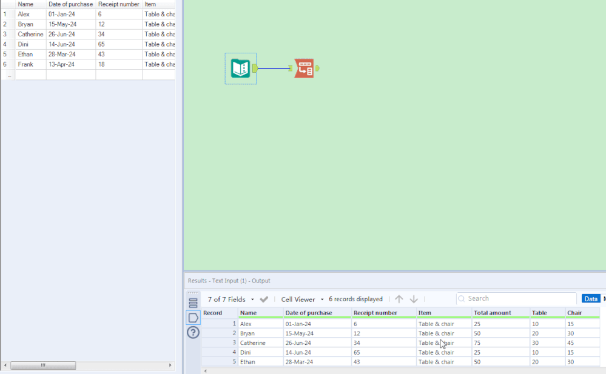The height and width of the screenshot is (374, 606).
Task: Click Table column header in Results
Action: [x=547, y=313]
